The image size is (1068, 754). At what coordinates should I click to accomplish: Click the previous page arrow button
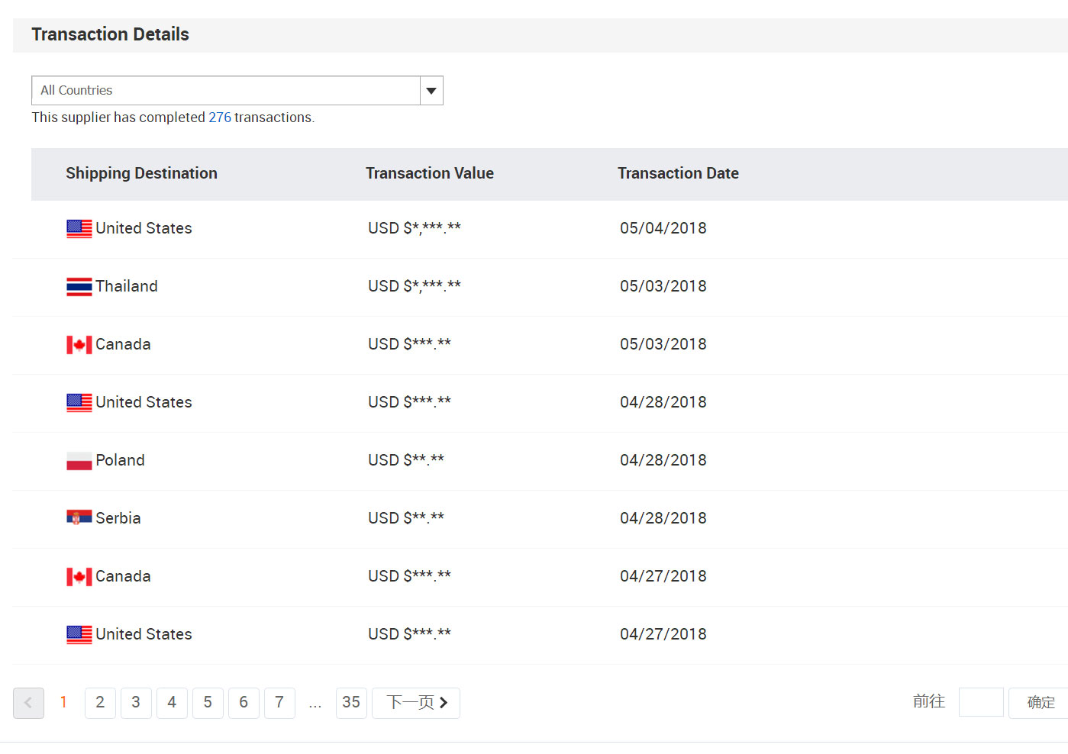pos(28,703)
